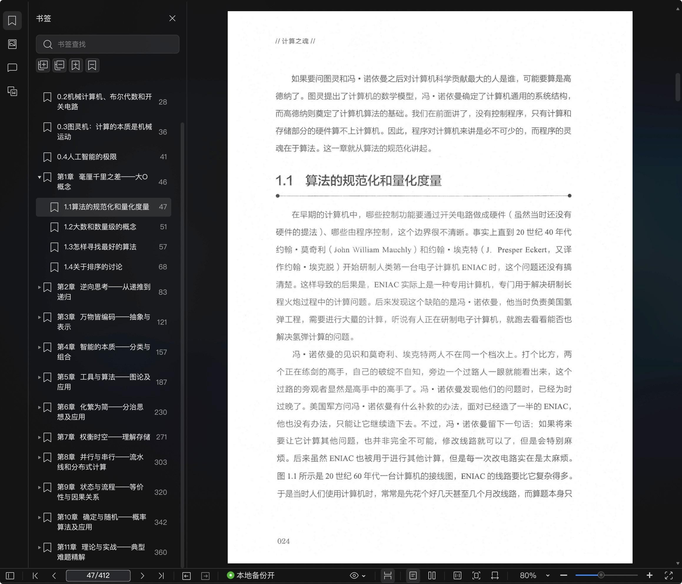This screenshot has width=682, height=584.
Task: Zoom in with the plus button
Action: (649, 575)
